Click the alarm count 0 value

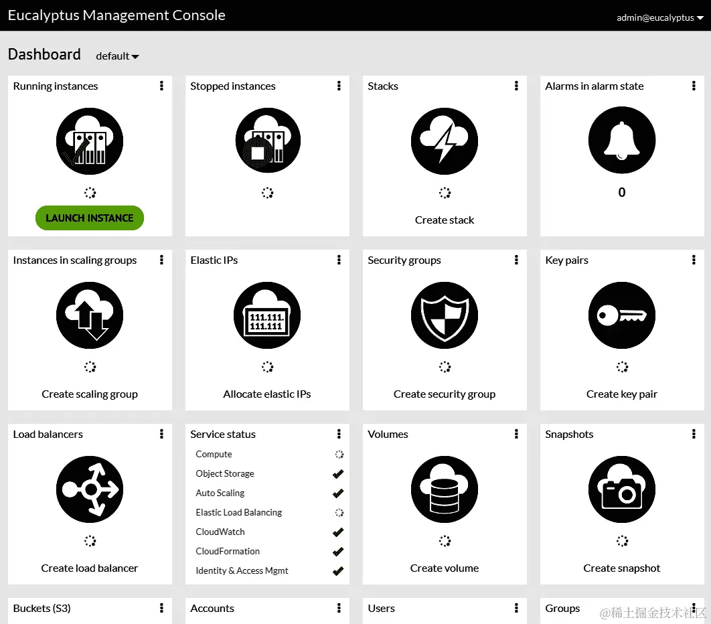[622, 192]
